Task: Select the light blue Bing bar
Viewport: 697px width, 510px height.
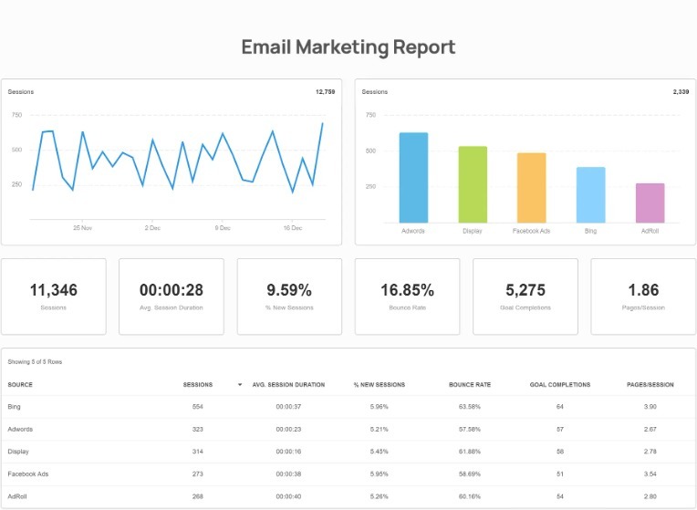Action: 591,194
